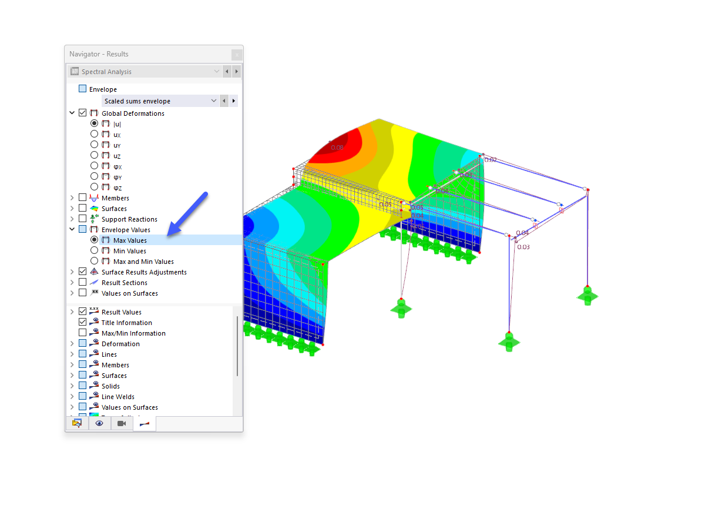705x529 pixels.
Task: Select the uY deformation radio button
Action: click(94, 145)
